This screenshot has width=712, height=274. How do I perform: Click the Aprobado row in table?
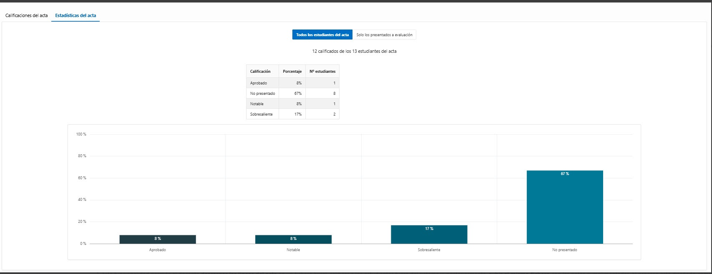coord(293,83)
